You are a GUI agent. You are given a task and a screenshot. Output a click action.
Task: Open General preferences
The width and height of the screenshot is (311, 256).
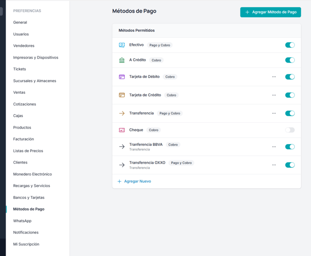tap(20, 22)
